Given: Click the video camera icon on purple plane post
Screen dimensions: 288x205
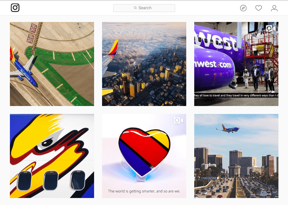Looking at the screenshot, I should coord(270,28).
